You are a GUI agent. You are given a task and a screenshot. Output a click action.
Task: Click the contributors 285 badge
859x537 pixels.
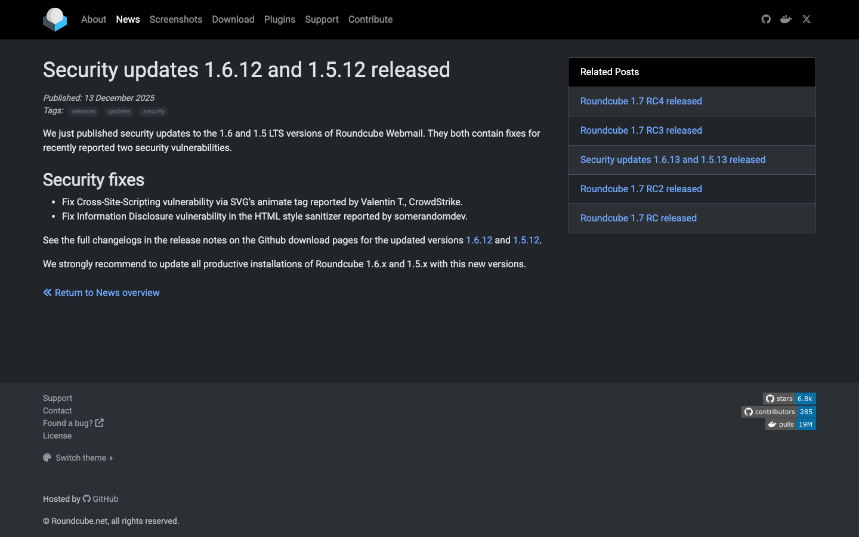coord(778,411)
